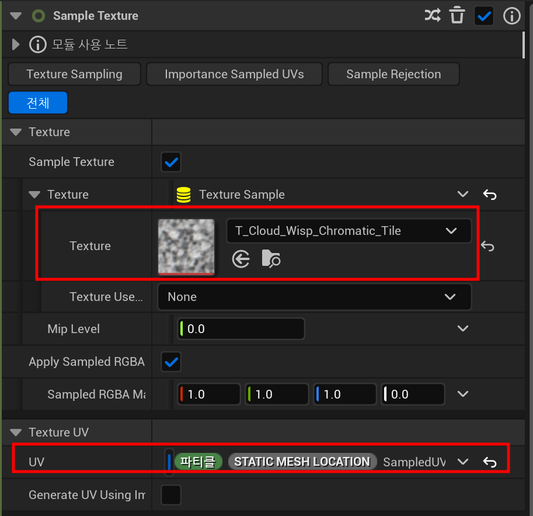Click the Texture Use label
The height and width of the screenshot is (516, 533).
pyautogui.click(x=106, y=297)
